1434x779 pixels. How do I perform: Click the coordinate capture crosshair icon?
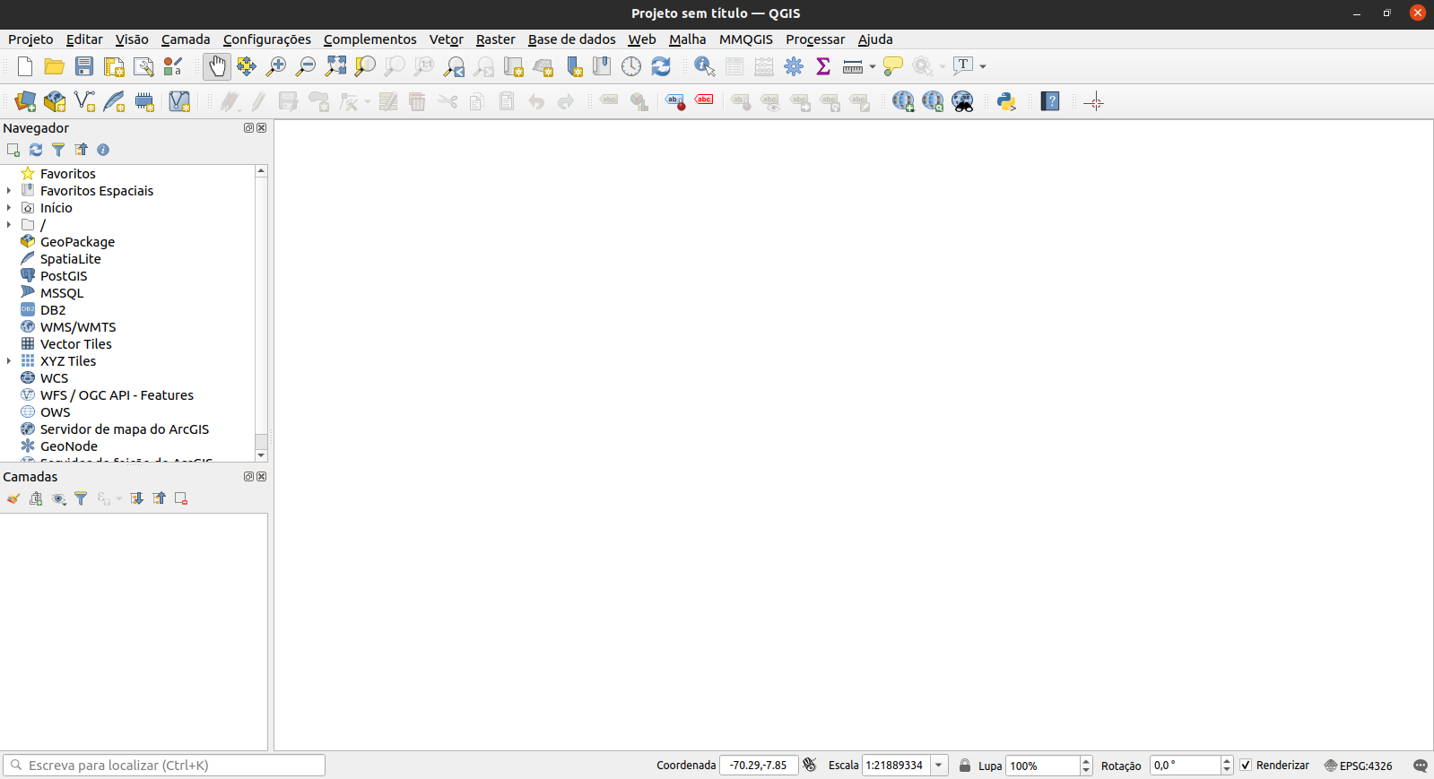click(x=1093, y=101)
